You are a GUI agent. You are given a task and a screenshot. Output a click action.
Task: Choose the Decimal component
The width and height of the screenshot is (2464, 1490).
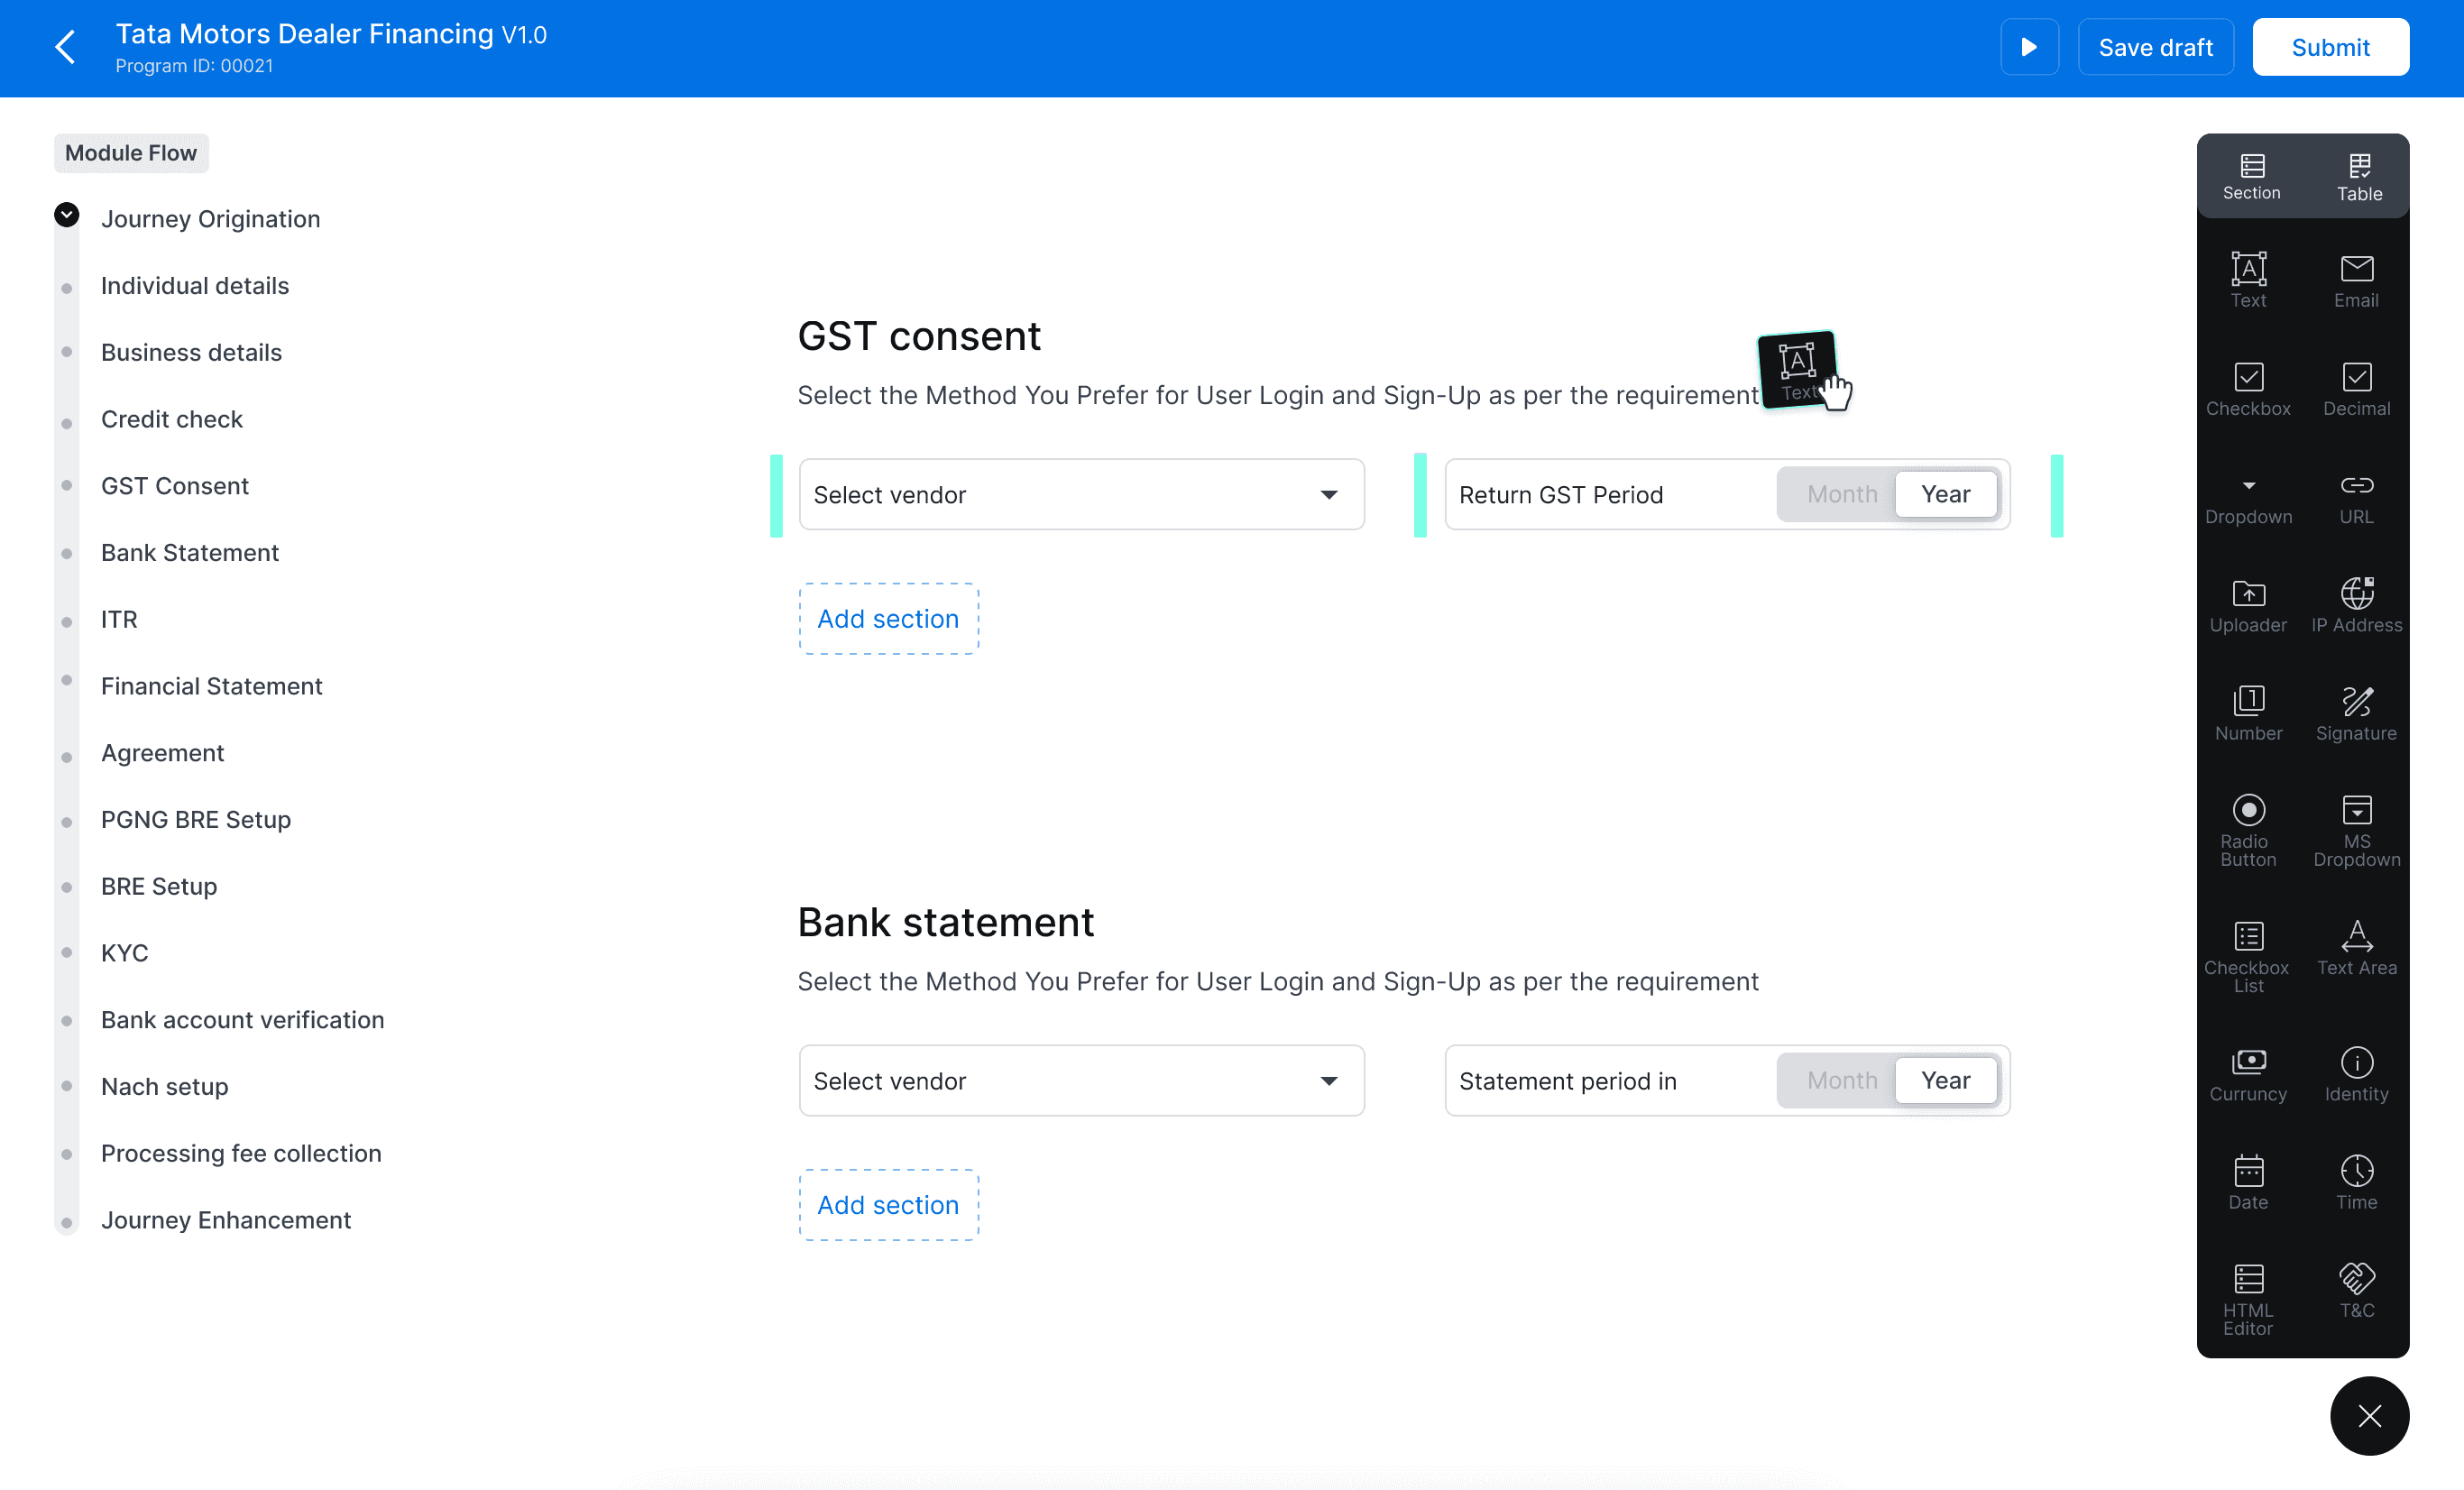coord(2356,389)
